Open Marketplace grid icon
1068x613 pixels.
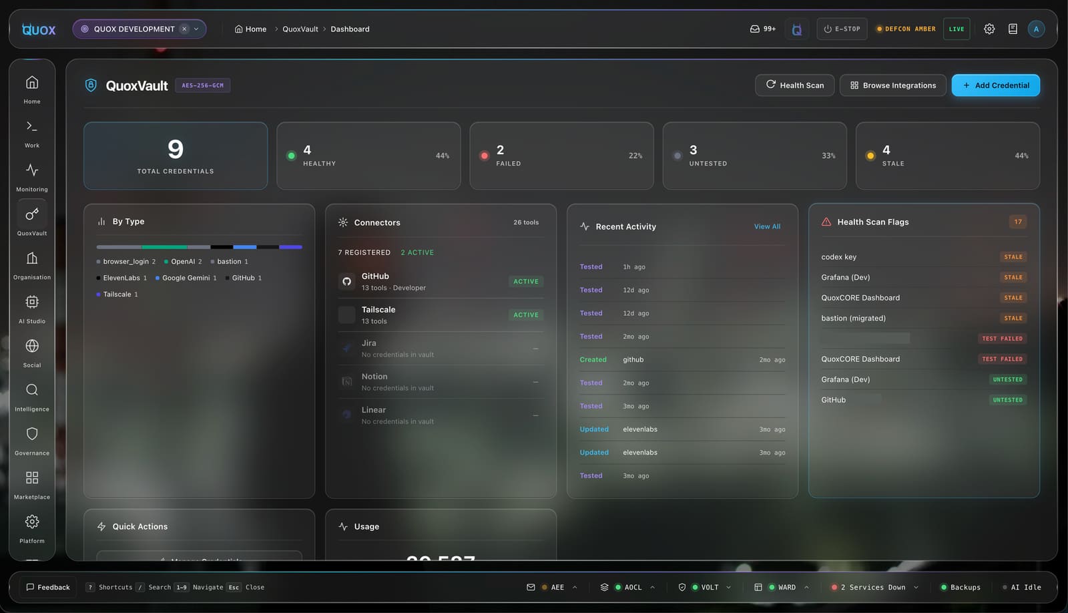click(32, 478)
